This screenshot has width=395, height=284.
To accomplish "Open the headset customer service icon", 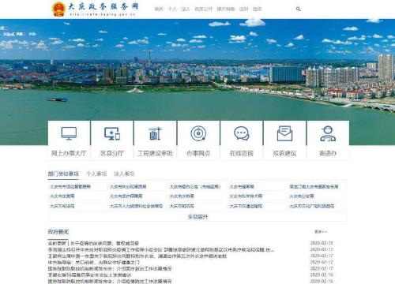I will (328, 133).
